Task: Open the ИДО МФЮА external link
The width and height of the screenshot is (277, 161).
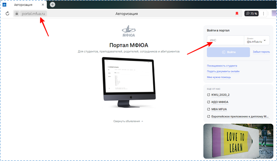Action: pos(220,102)
